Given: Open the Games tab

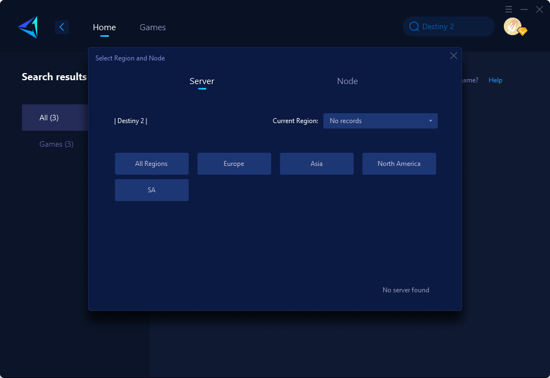Looking at the screenshot, I should (x=152, y=27).
